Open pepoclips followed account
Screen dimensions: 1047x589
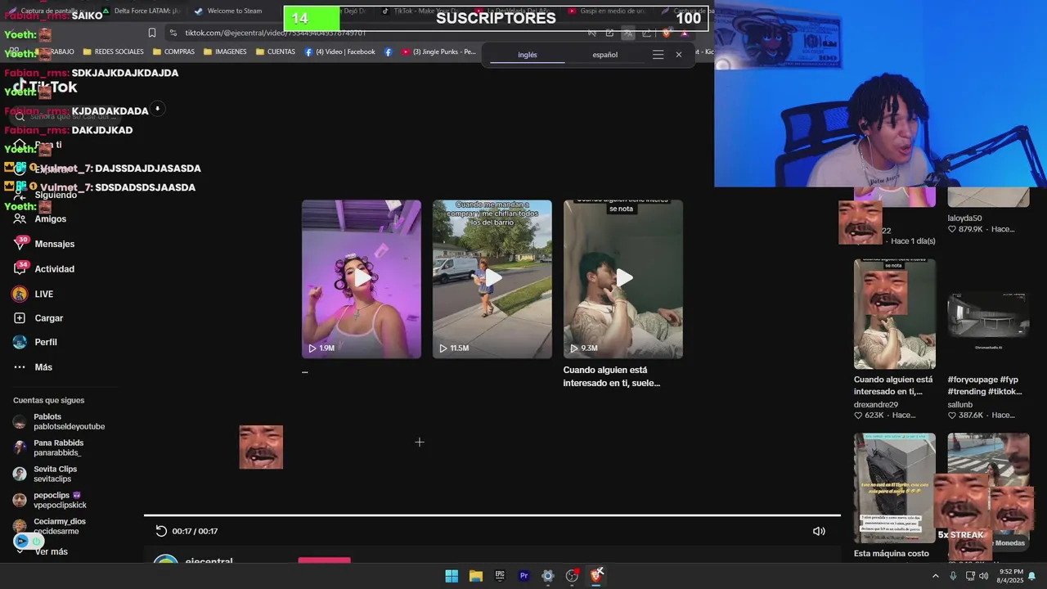pyautogui.click(x=51, y=500)
